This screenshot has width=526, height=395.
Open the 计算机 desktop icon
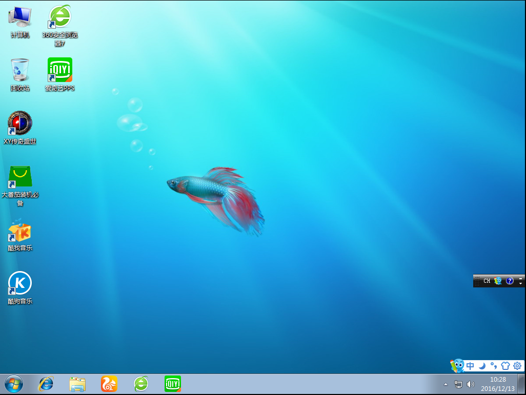[x=20, y=22]
